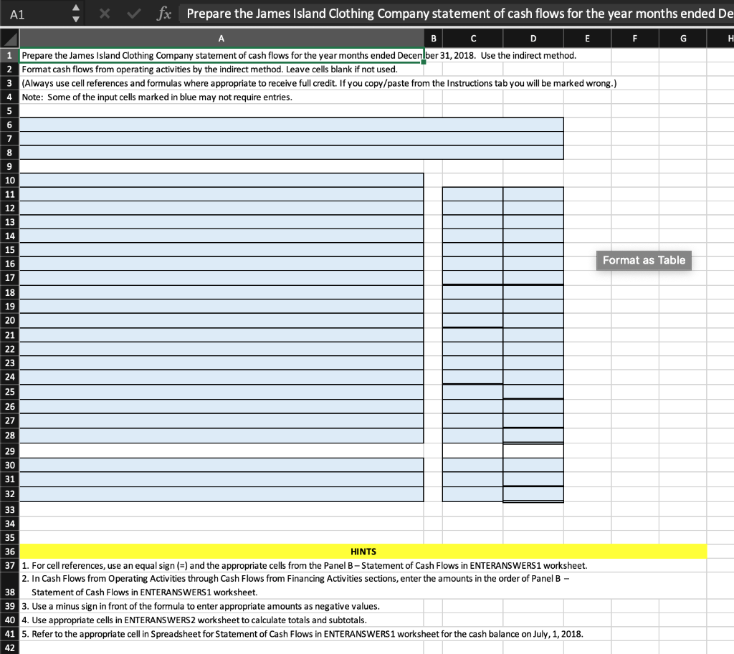Select row 36 by clicking its row number
The image size is (734, 654).
point(8,552)
